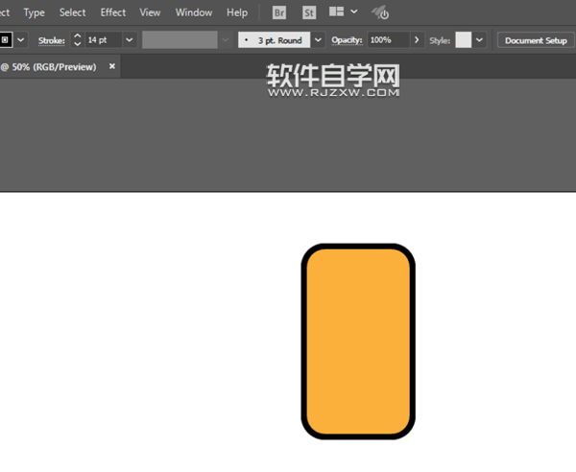Open the Help menu
Viewport: 576px width, 472px height.
tap(237, 12)
